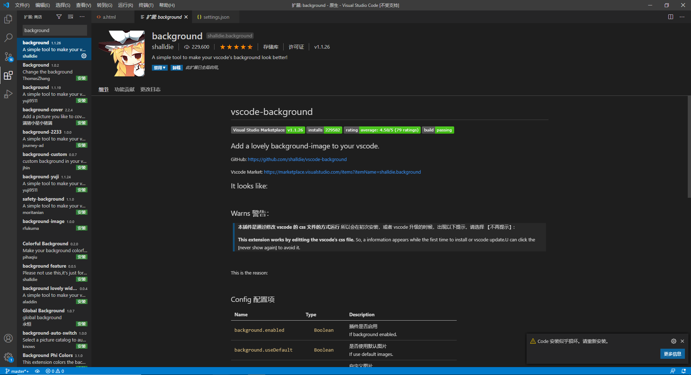Open the 禁用 disable dropdown arrow

tap(164, 67)
